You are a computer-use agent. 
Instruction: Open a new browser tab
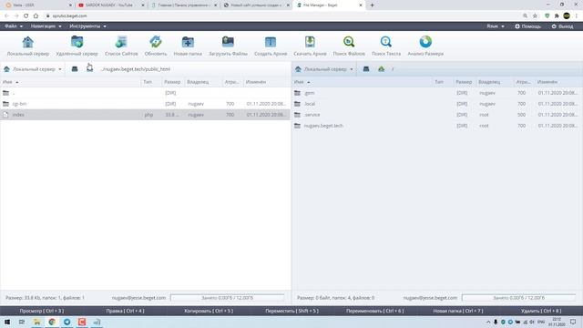point(372,5)
